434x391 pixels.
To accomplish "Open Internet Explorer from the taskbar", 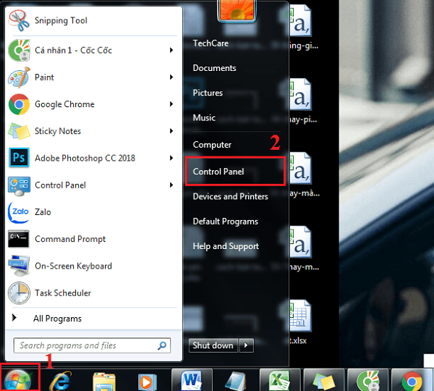I will 62,380.
